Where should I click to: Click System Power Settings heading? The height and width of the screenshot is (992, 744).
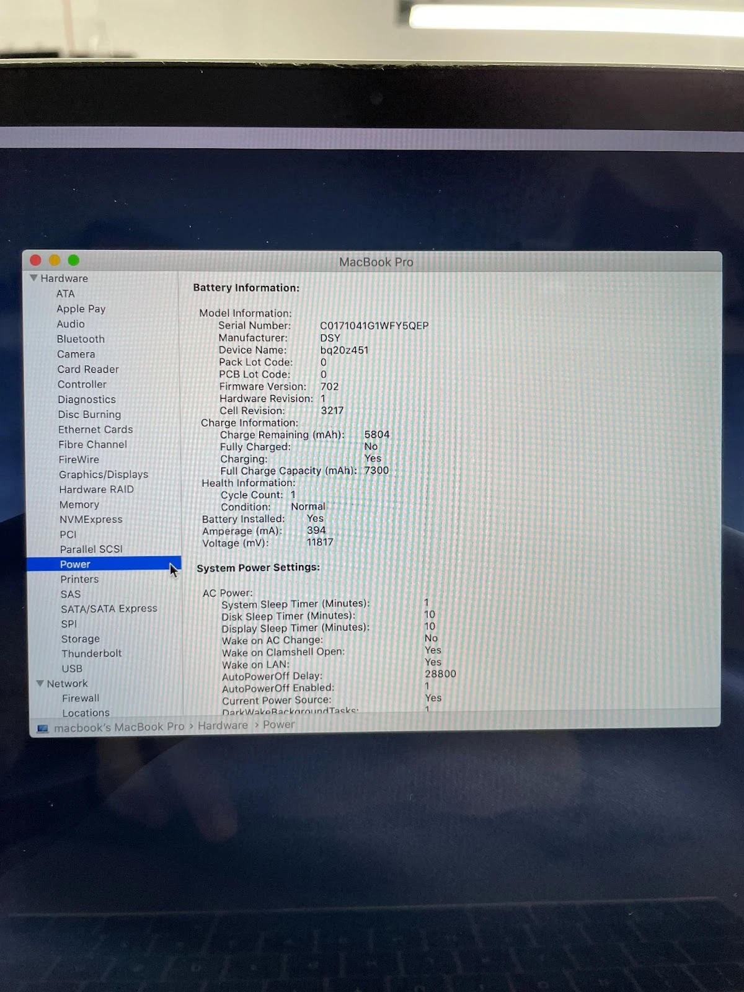(x=258, y=567)
